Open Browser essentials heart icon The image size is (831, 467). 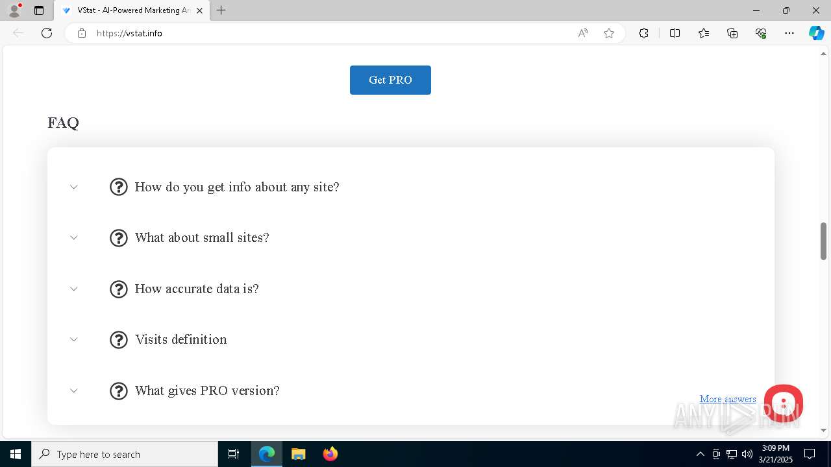point(761,33)
